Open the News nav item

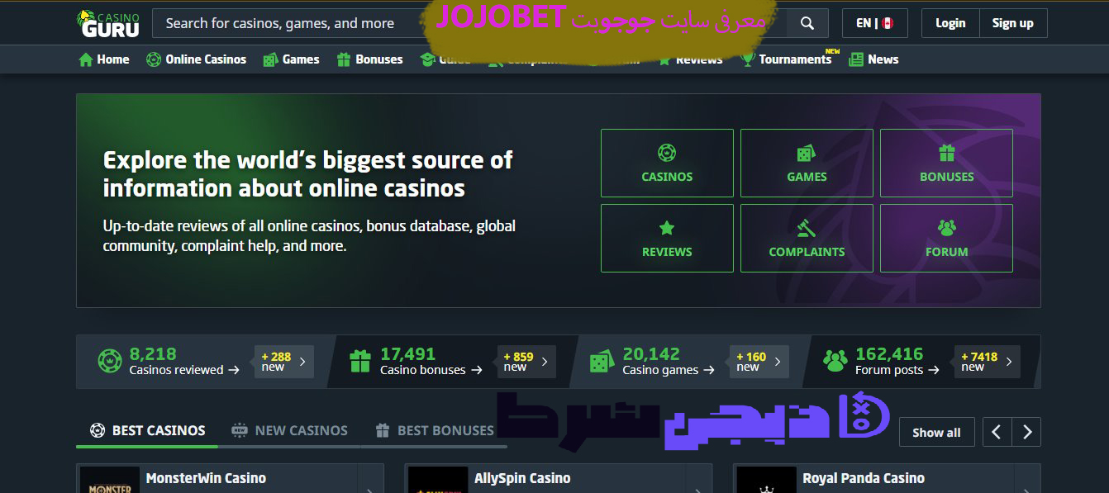pos(873,59)
